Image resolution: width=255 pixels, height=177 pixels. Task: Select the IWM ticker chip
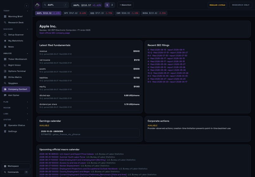(127, 13)
